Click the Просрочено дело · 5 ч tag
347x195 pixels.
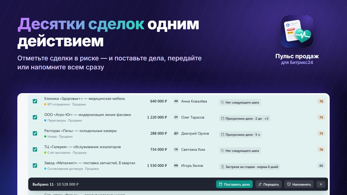pyautogui.click(x=240, y=135)
